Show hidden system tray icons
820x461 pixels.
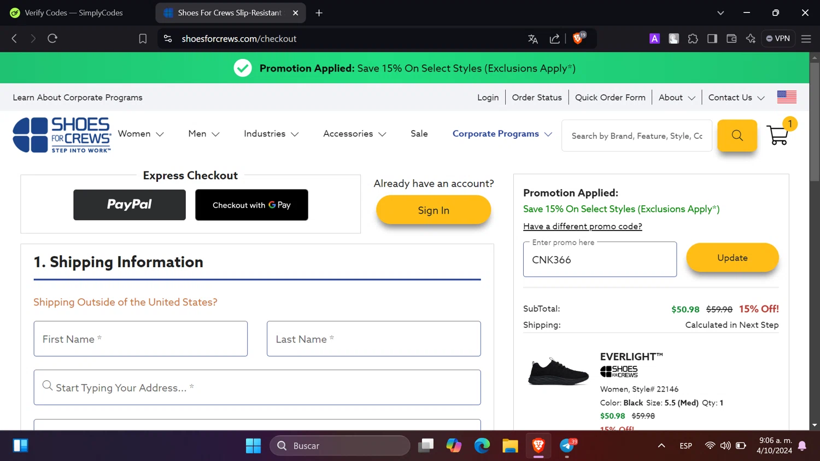coord(661,446)
